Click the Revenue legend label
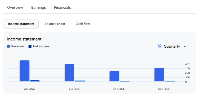The width and height of the screenshot is (200, 96). [x=17, y=46]
